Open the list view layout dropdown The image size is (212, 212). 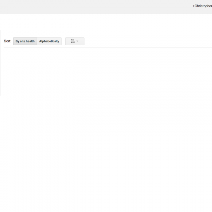coord(75,41)
